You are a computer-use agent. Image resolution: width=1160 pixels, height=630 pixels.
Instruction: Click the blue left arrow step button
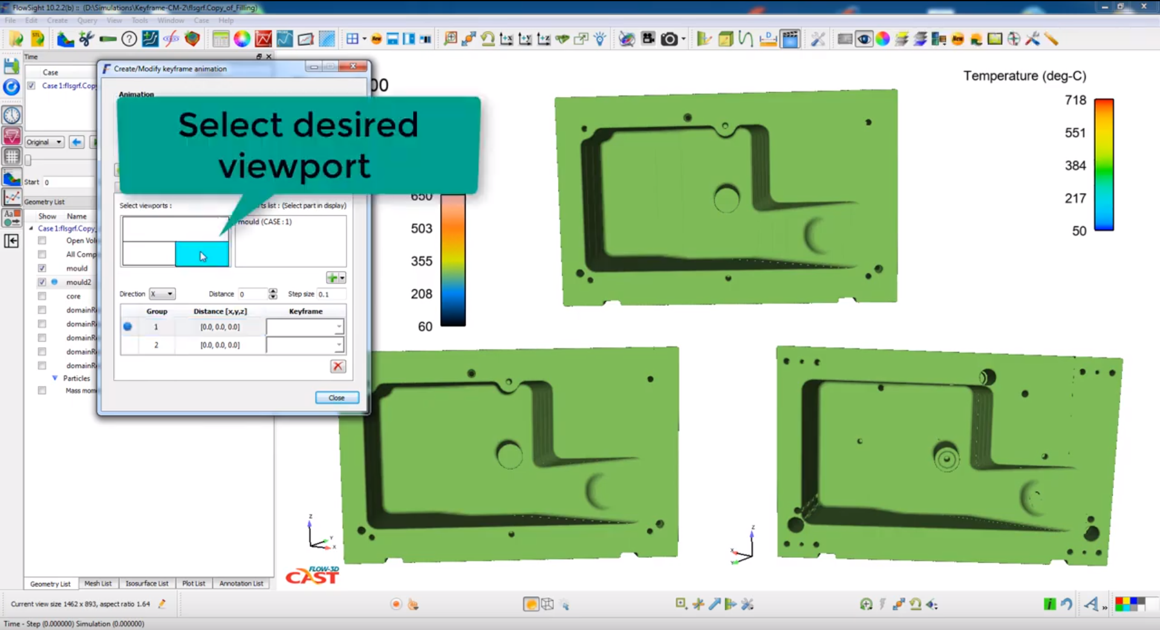click(x=76, y=142)
